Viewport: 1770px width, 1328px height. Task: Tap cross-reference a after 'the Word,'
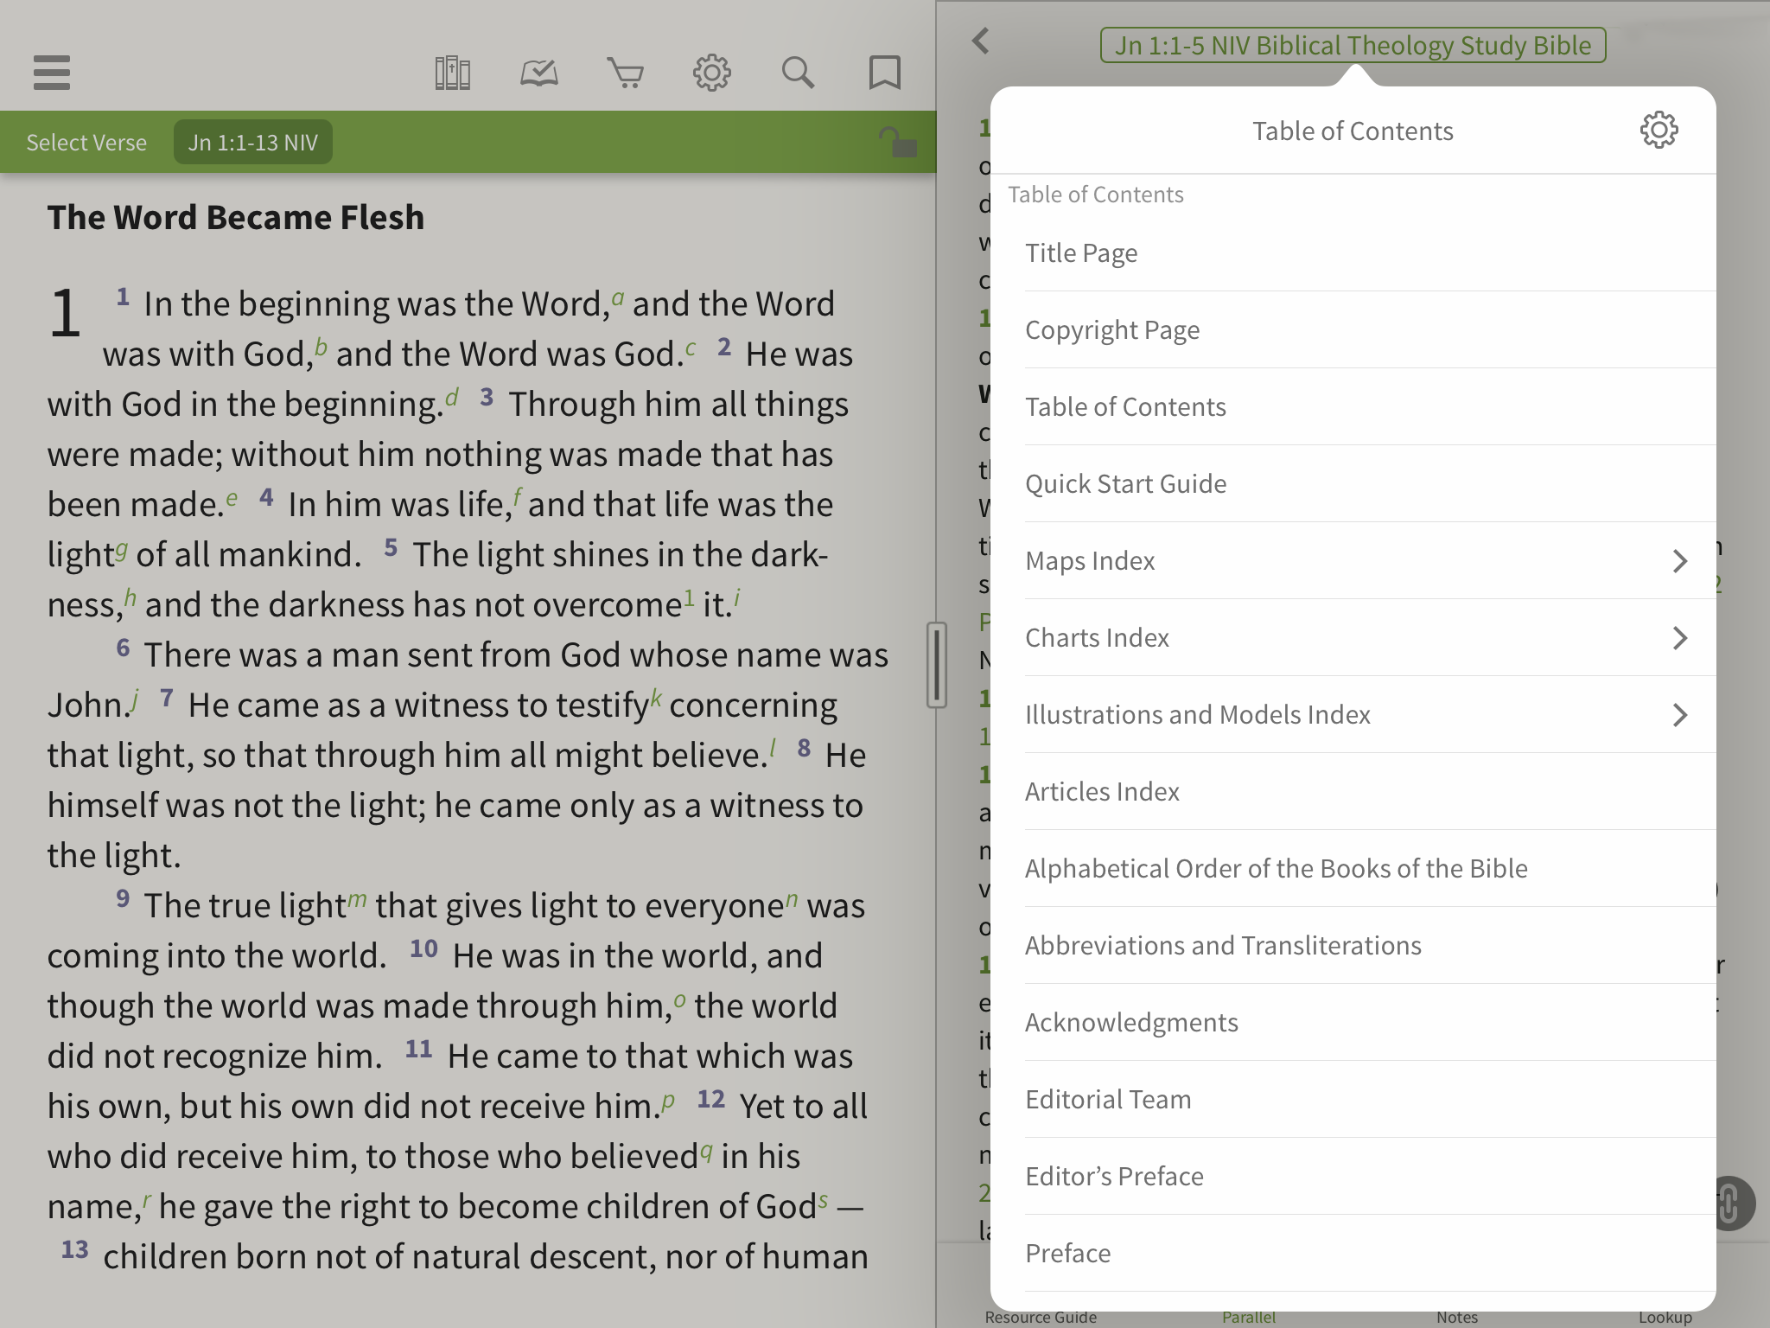pyautogui.click(x=618, y=297)
